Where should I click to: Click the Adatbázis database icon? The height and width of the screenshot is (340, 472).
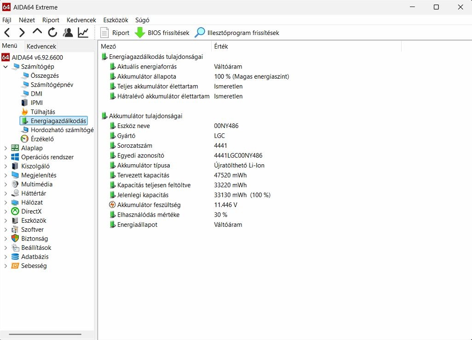tap(15, 257)
